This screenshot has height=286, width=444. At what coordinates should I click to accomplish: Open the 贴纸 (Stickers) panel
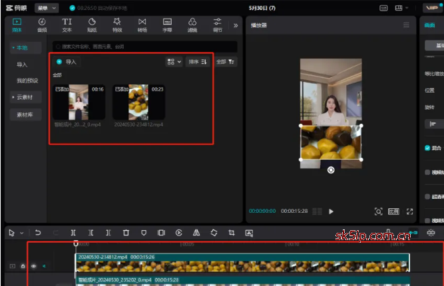pyautogui.click(x=92, y=25)
